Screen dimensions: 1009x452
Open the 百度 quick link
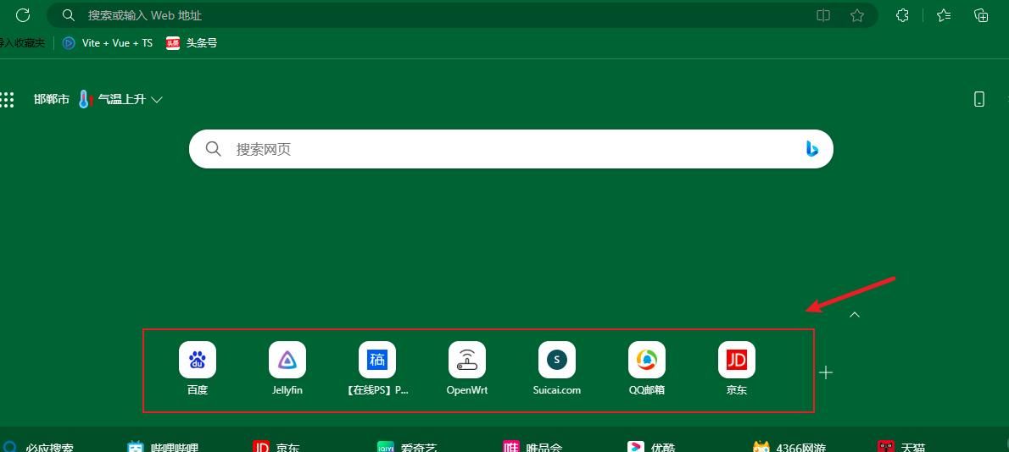(x=198, y=369)
